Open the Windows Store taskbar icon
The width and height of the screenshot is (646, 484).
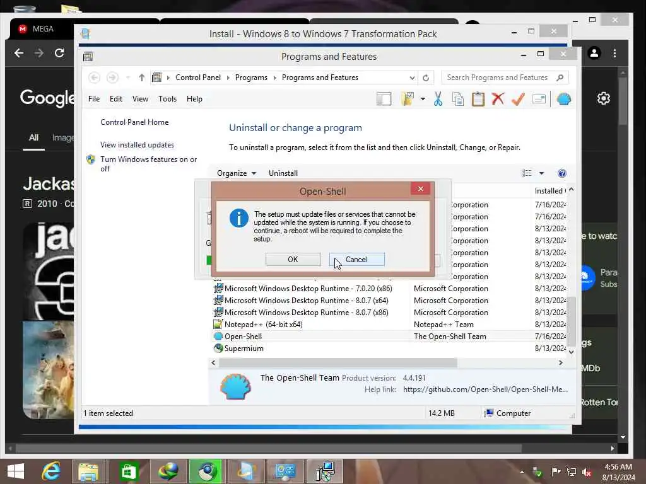click(128, 471)
